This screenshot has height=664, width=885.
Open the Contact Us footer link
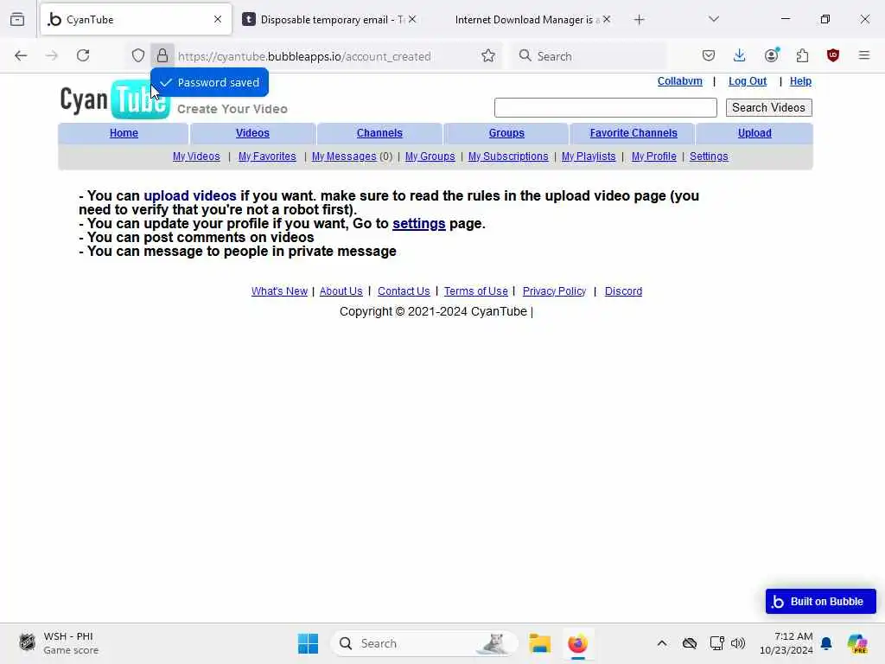(x=404, y=291)
